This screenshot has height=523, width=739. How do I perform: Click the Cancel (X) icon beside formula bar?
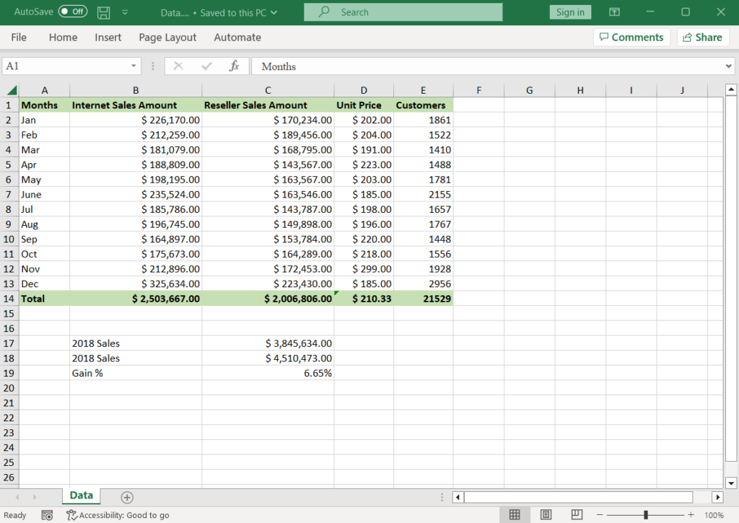coord(178,66)
